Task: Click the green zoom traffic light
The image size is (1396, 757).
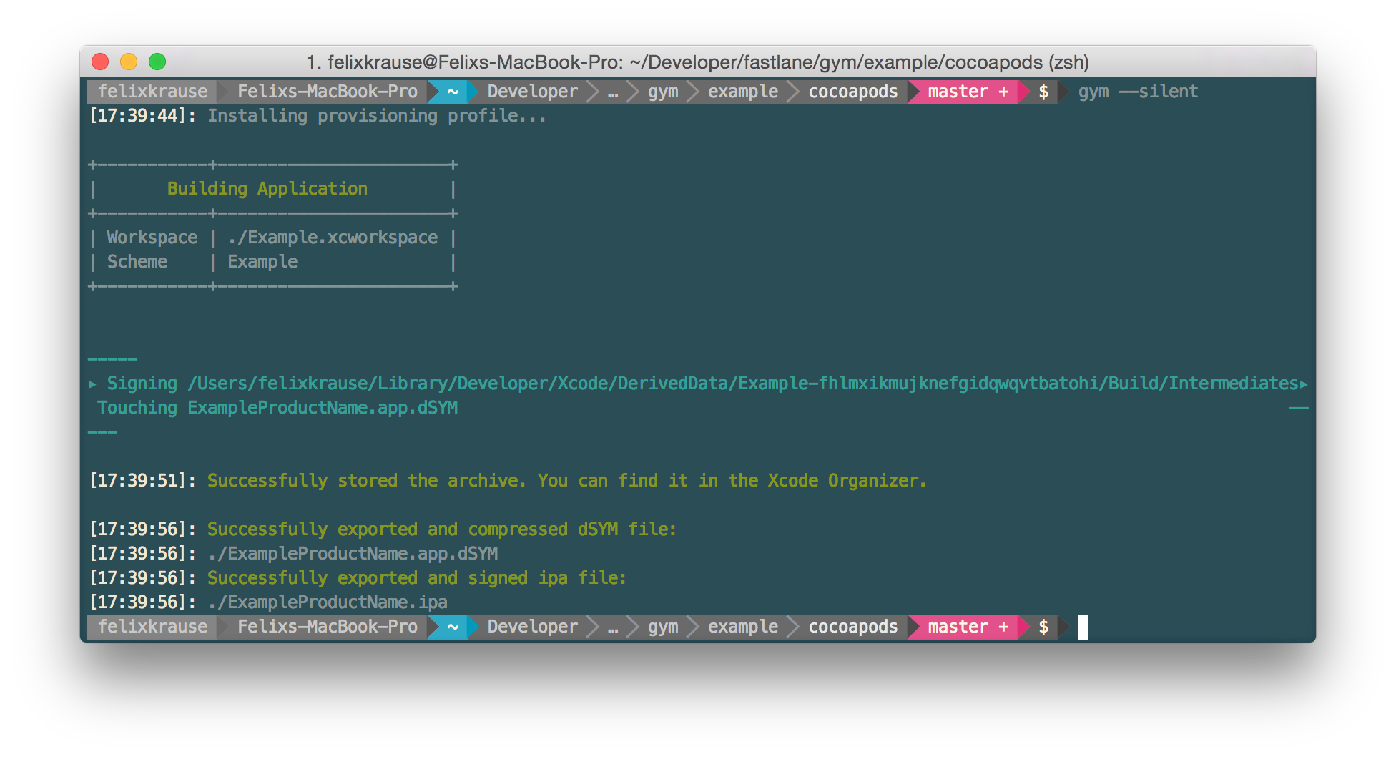Action: pyautogui.click(x=158, y=62)
